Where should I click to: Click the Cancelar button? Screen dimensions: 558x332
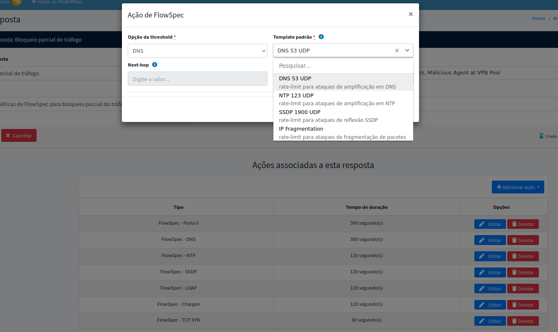point(19,135)
